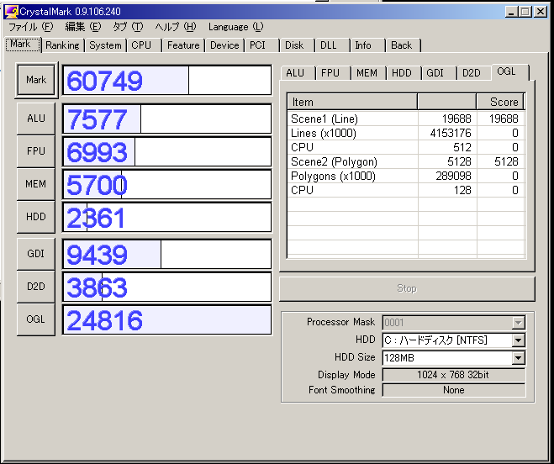This screenshot has width=554, height=464.
Task: Minimize the CrystalMark window
Action: point(511,12)
